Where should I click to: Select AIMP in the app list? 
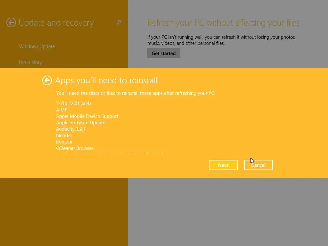click(x=62, y=110)
